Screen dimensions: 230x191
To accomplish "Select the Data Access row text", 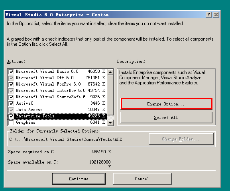I will click(29, 109).
